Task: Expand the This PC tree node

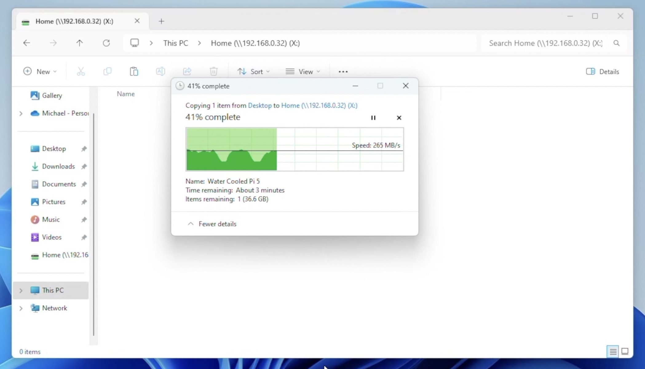Action: (x=21, y=290)
